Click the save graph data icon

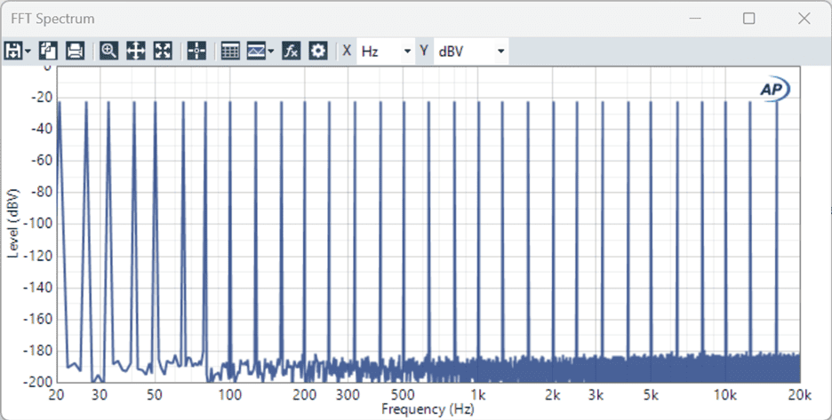[x=13, y=52]
